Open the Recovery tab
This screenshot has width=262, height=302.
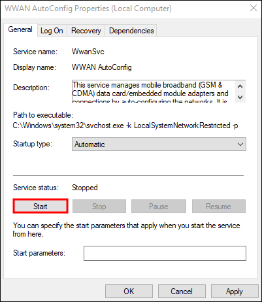86,31
